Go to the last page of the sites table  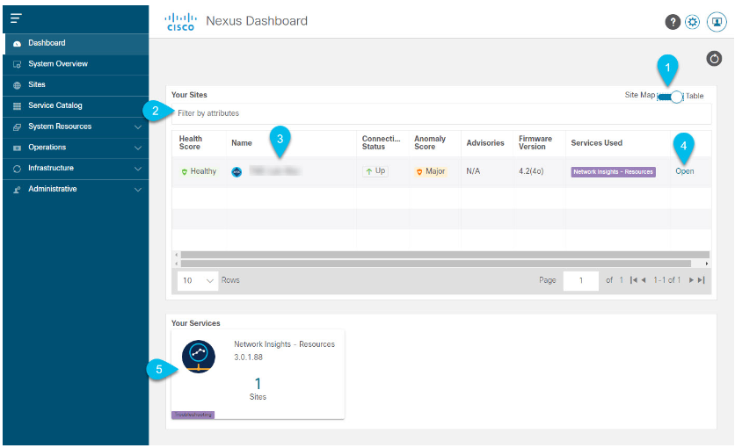[701, 280]
